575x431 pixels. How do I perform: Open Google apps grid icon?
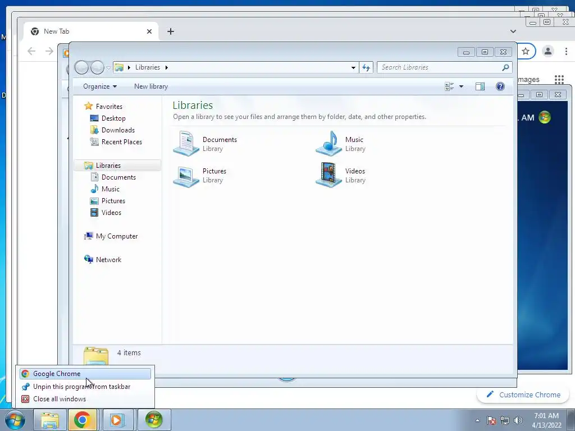tap(559, 79)
